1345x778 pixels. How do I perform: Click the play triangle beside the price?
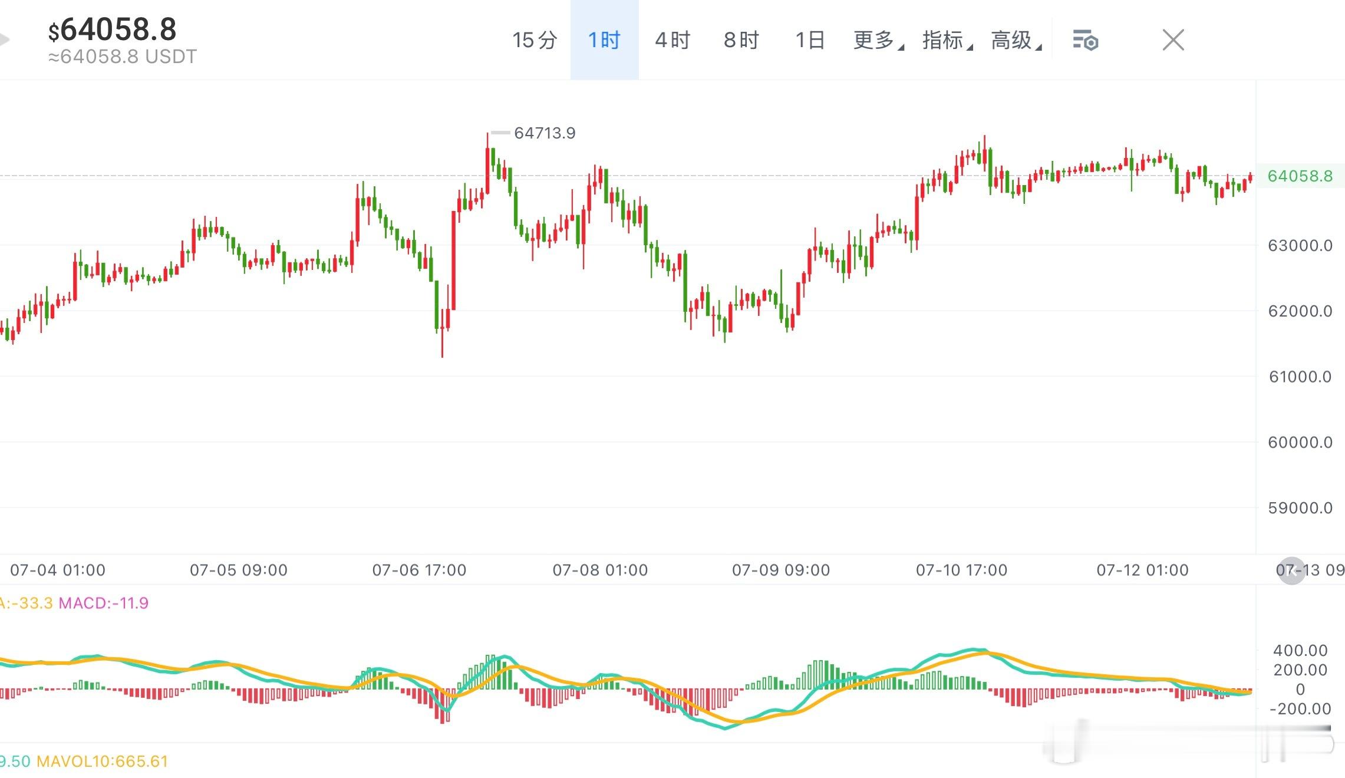(5, 40)
